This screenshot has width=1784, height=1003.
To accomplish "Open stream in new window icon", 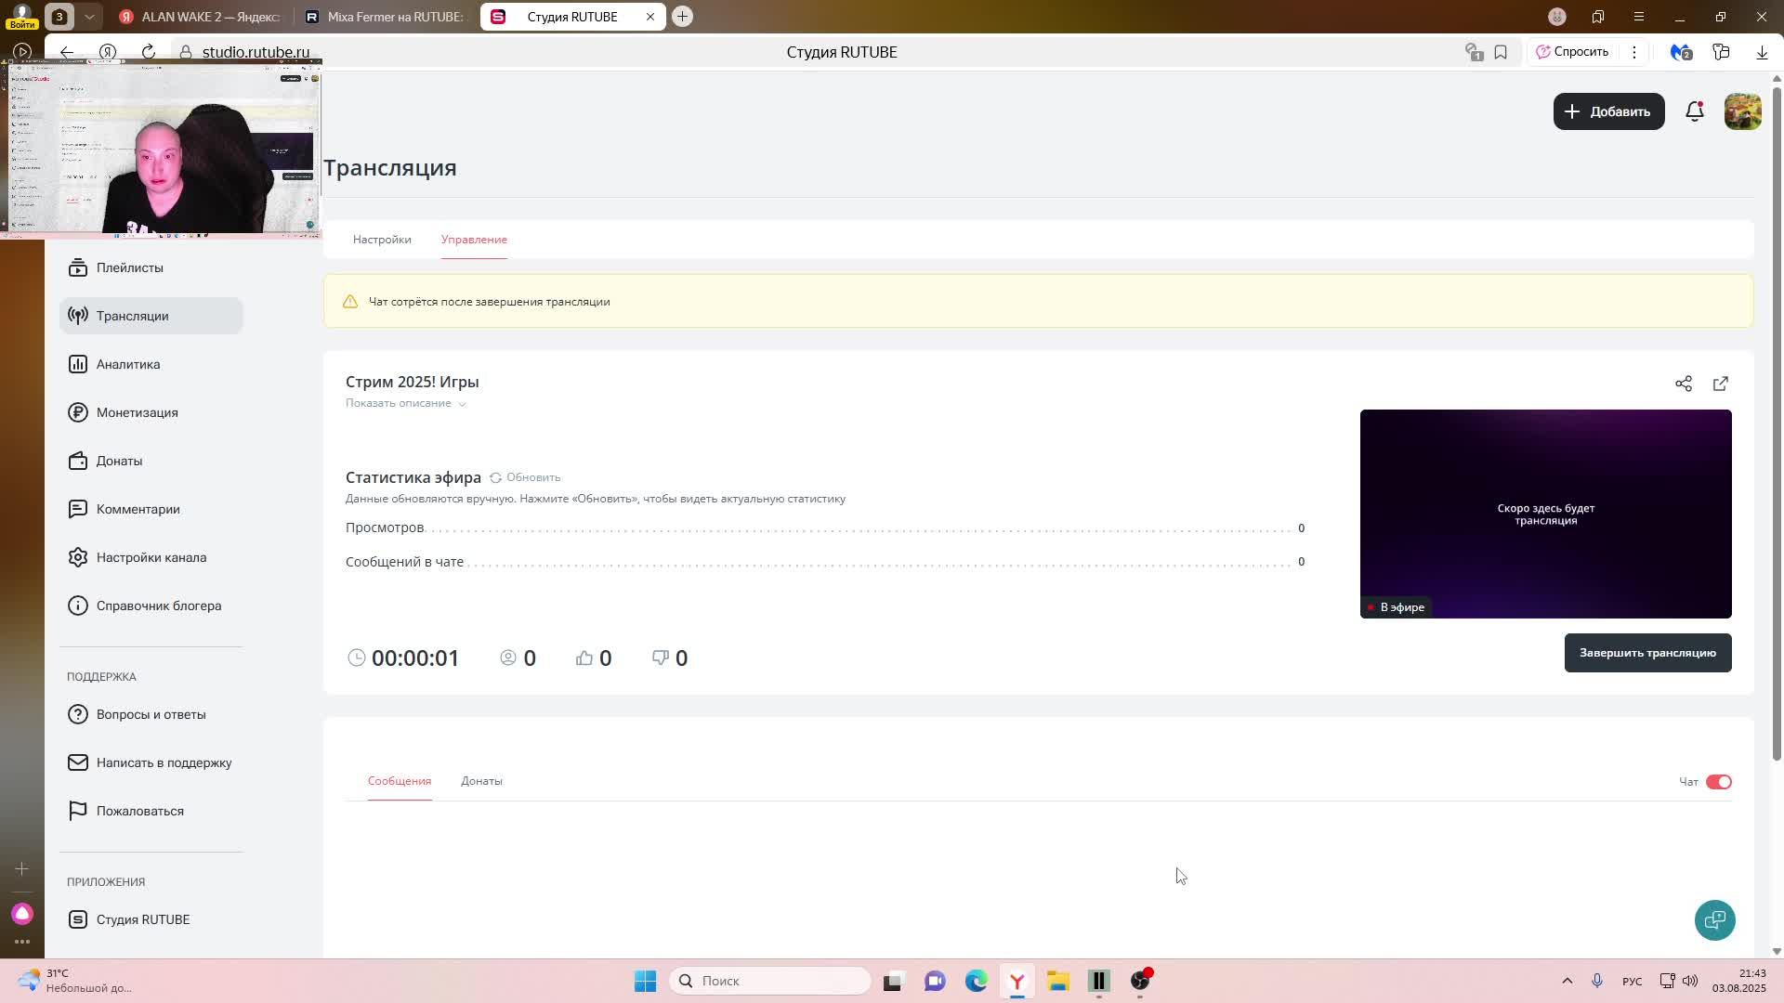I will 1720,384.
